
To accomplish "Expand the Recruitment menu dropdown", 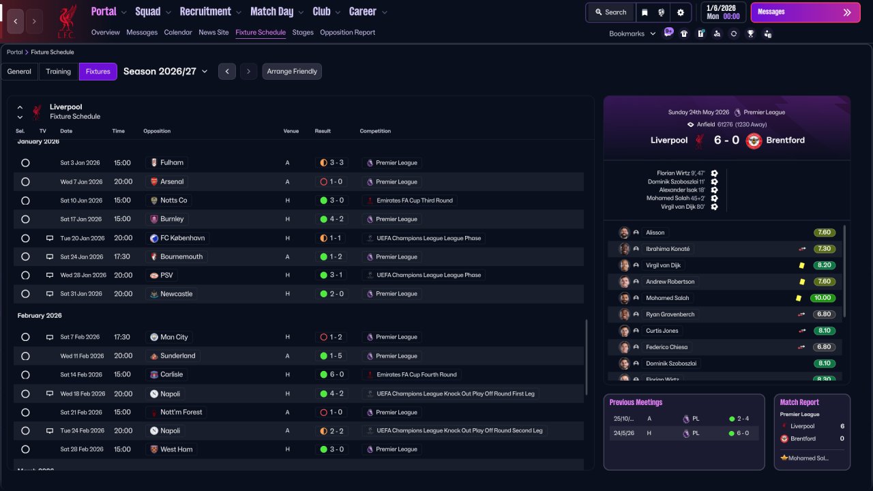I will (238, 12).
